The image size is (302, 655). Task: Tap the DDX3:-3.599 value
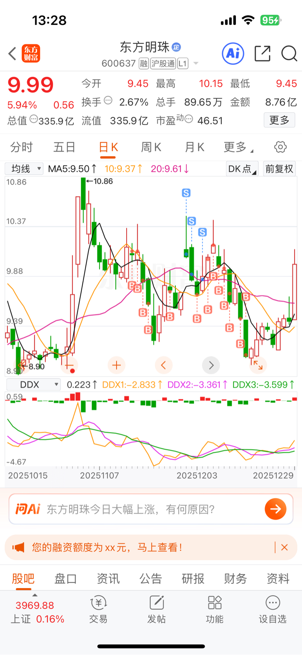(264, 384)
